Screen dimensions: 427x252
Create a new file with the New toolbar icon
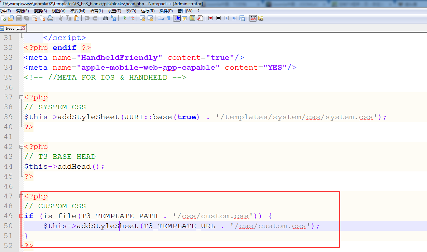coord(3,18)
